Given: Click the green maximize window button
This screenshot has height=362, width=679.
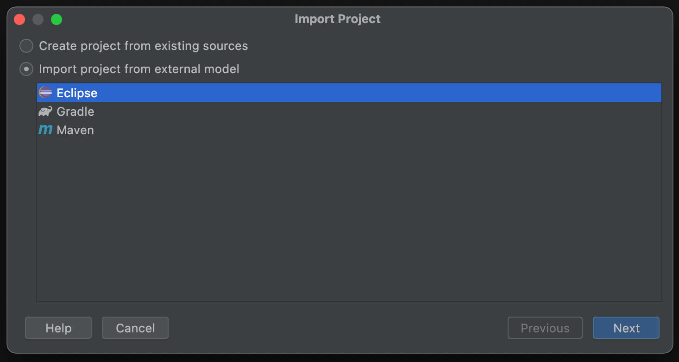Looking at the screenshot, I should (57, 19).
